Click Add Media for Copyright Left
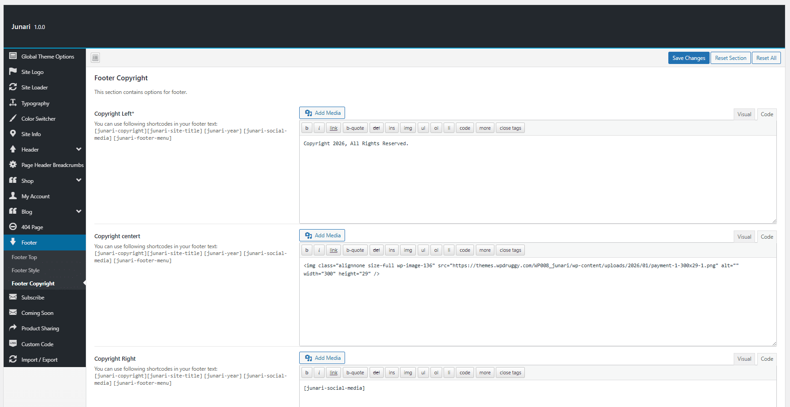This screenshot has height=407, width=790. click(x=322, y=113)
